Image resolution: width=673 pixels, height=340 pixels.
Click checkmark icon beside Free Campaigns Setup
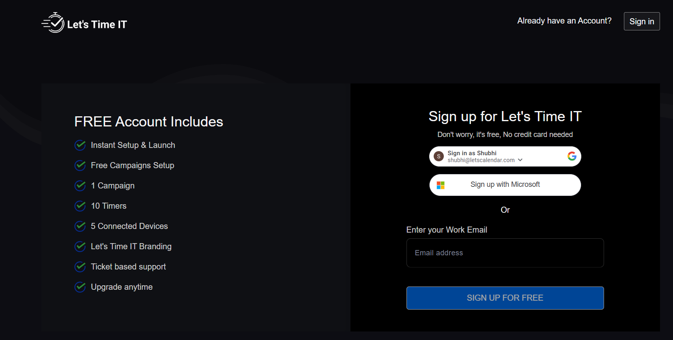coord(80,165)
